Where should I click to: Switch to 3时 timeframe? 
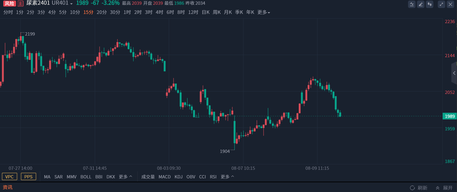148,12
